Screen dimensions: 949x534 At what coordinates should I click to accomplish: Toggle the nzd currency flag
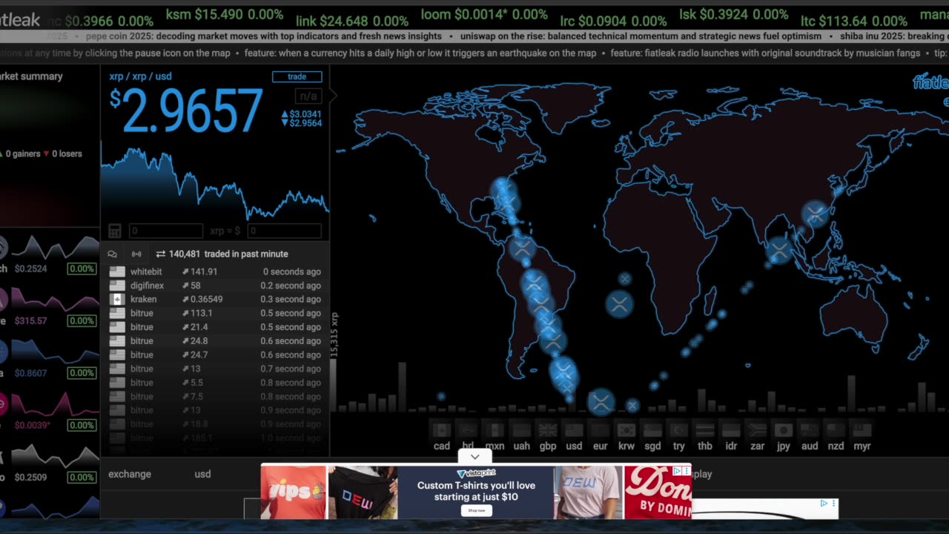click(836, 430)
